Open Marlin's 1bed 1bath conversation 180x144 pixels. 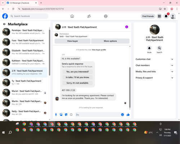[x=24, y=103]
